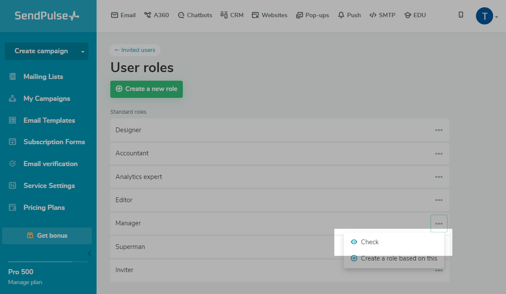The height and width of the screenshot is (294, 506).
Task: Click the Create a new role button
Action: pos(146,89)
